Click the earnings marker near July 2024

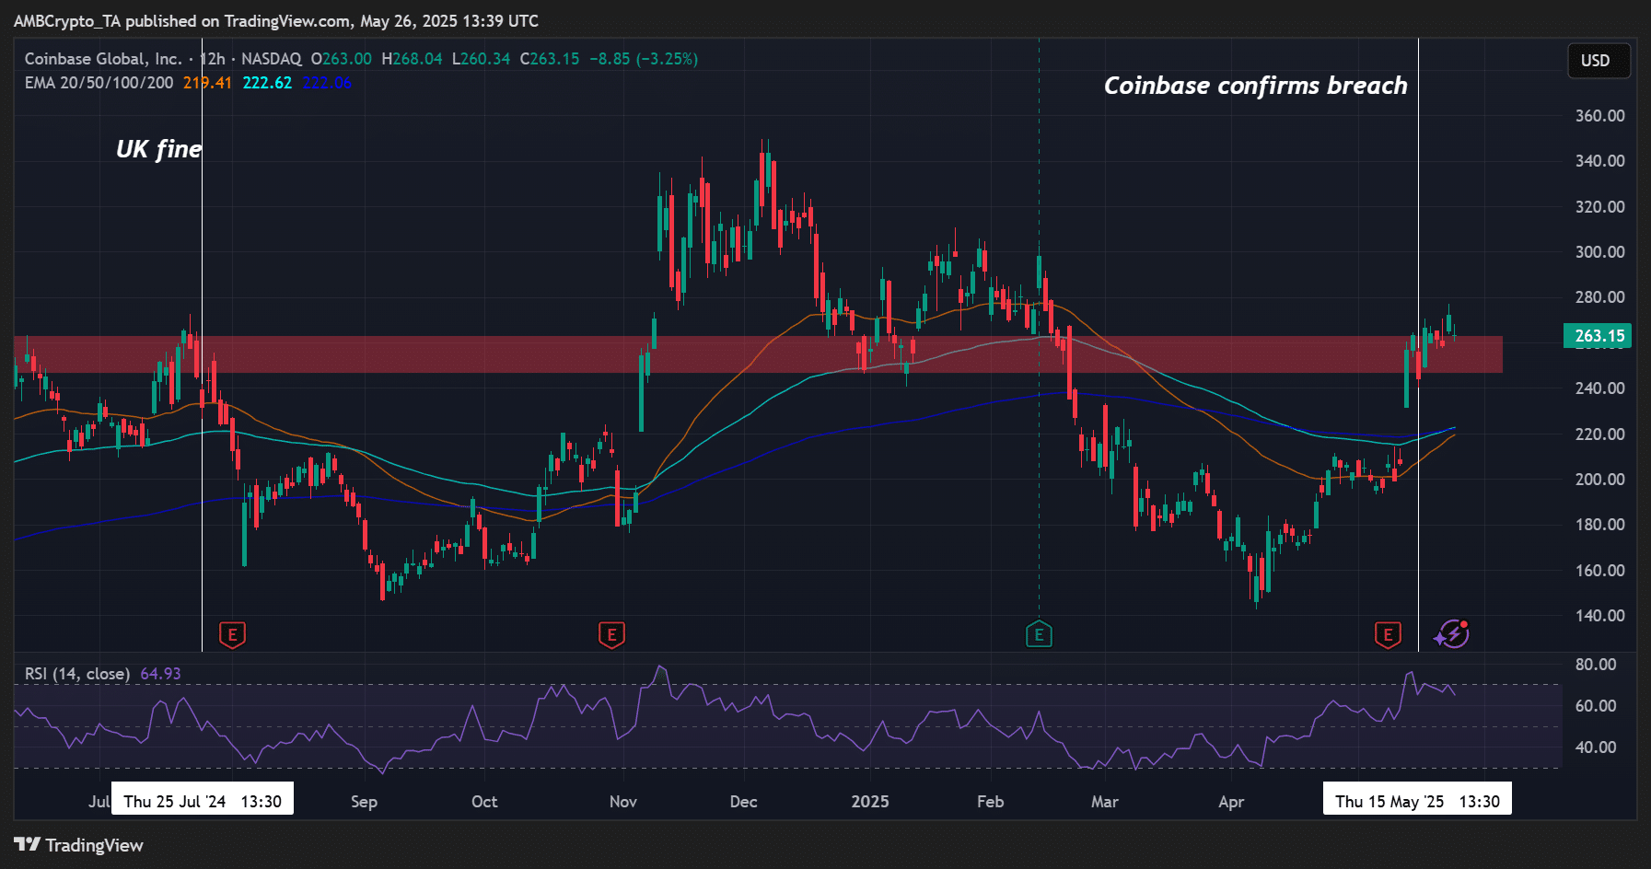click(232, 634)
